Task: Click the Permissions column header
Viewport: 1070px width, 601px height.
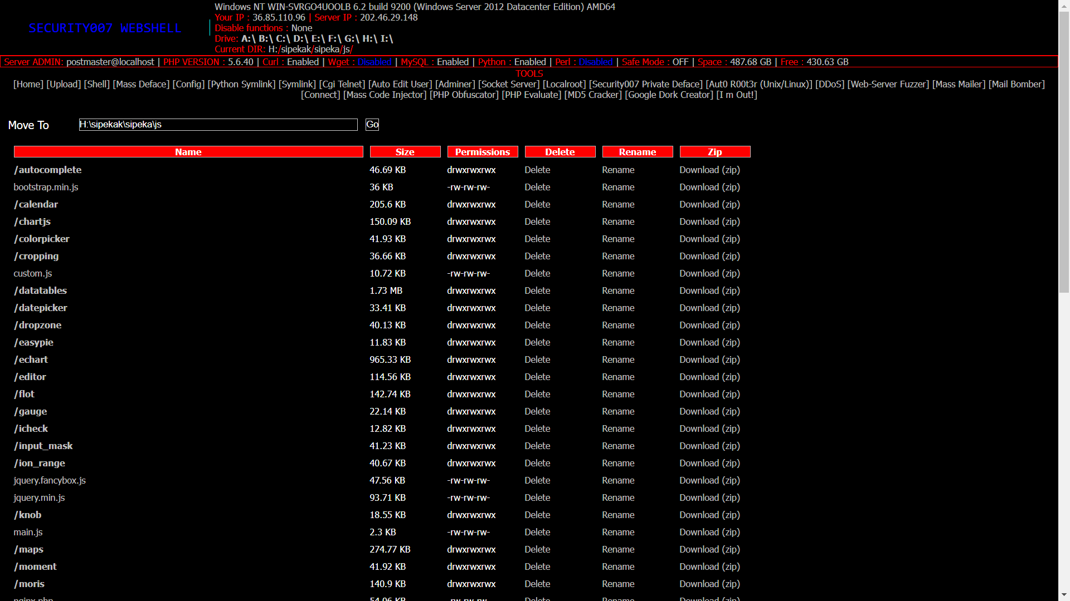Action: tap(483, 152)
